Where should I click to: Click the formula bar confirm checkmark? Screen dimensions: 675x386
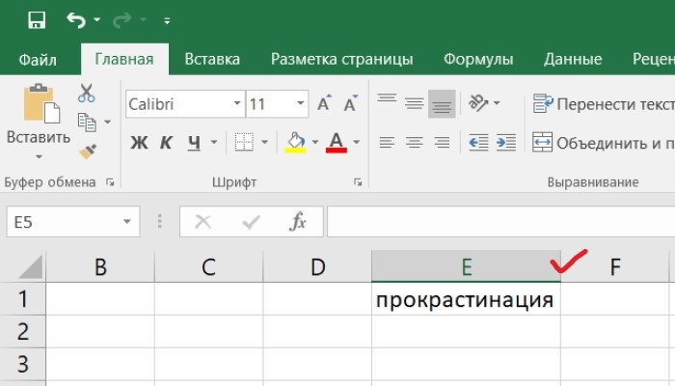(251, 222)
